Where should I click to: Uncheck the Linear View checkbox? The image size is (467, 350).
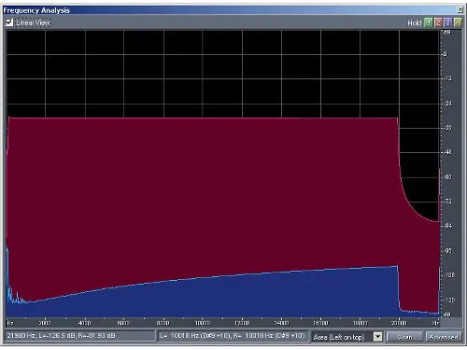[x=9, y=22]
